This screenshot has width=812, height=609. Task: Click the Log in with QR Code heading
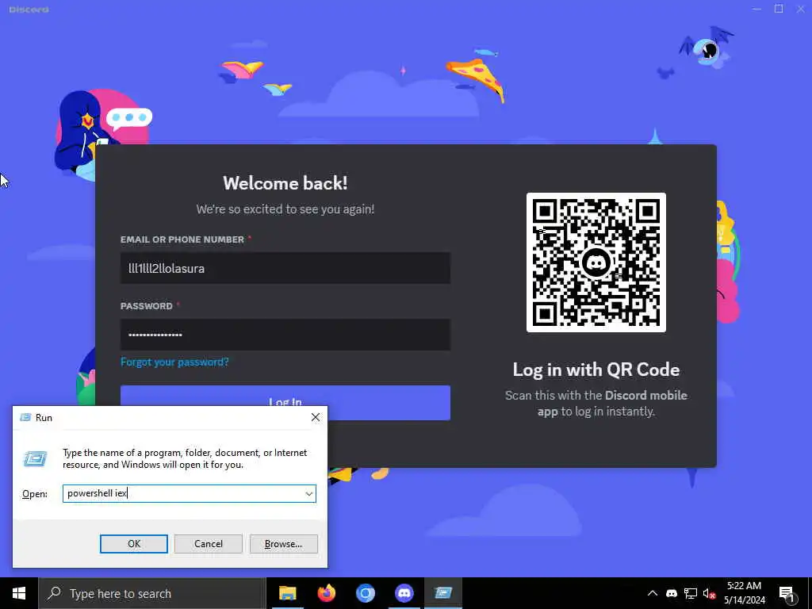596,370
